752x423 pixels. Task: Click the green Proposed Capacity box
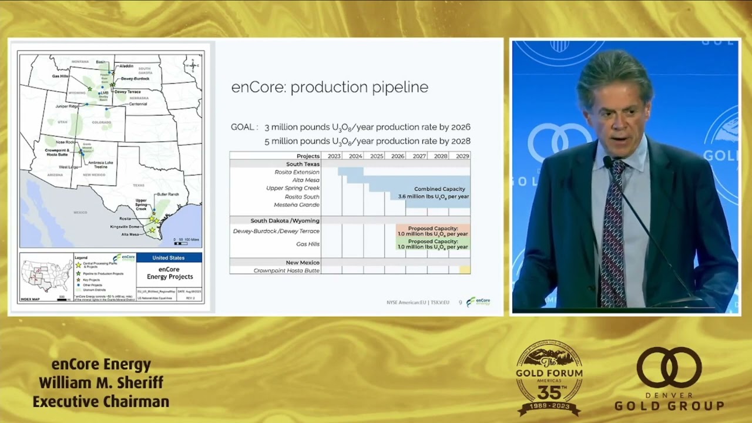[x=433, y=244]
